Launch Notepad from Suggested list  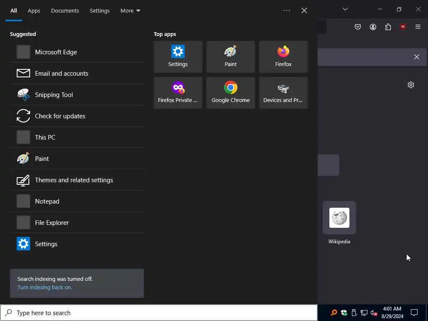coord(77,201)
